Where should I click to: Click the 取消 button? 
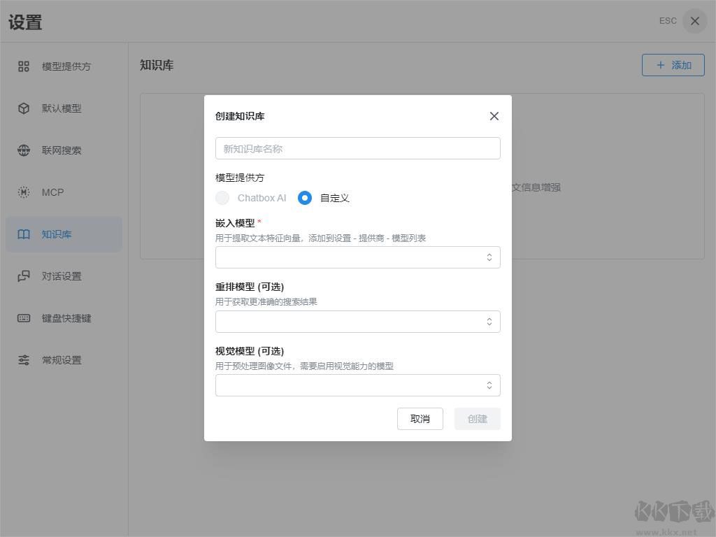420,419
